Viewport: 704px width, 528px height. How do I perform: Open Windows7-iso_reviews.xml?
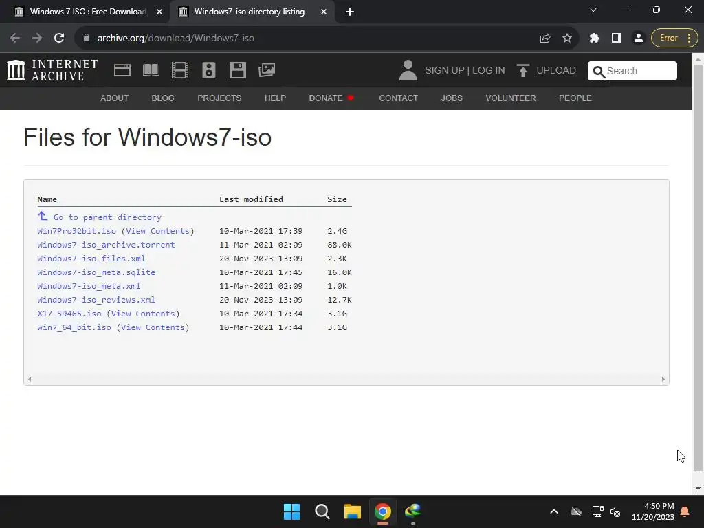click(96, 300)
